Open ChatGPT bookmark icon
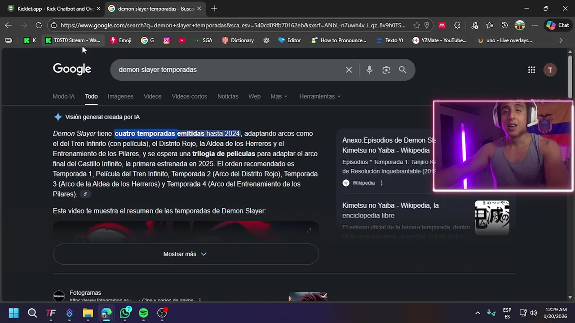The image size is (575, 323). [x=266, y=40]
